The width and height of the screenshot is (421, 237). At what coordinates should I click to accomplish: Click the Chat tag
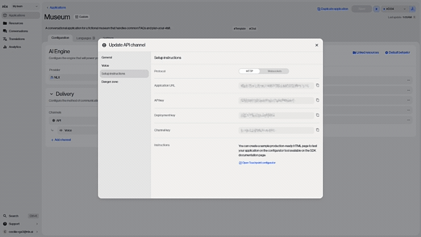click(x=253, y=28)
